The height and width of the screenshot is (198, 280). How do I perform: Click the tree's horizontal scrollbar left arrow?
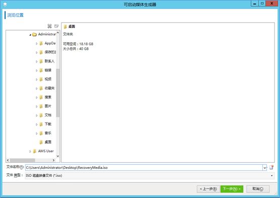click(8, 160)
